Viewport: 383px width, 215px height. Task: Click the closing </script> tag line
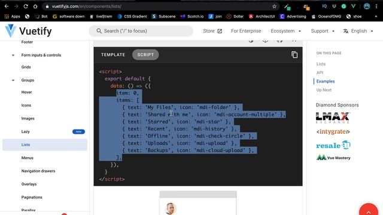[112, 179]
